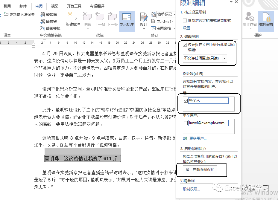278x200 pixels.
Task: Click the 阻止作者 icon
Action: coord(250,16)
